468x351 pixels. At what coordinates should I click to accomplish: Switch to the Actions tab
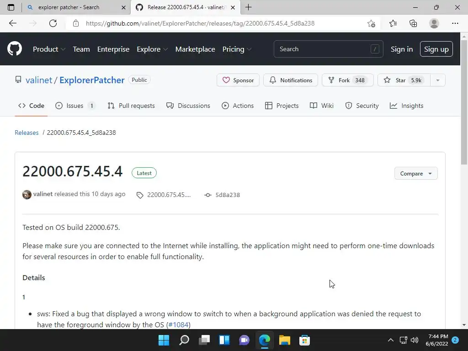(238, 106)
